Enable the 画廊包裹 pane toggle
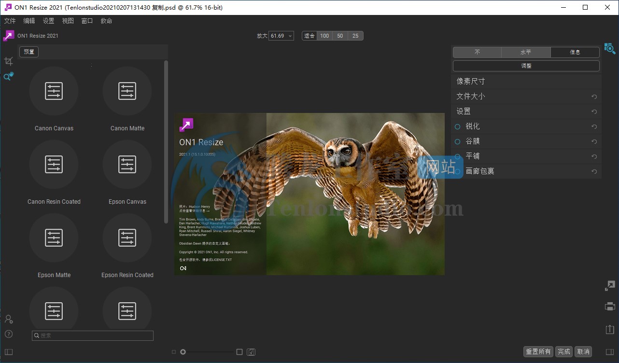 click(458, 171)
